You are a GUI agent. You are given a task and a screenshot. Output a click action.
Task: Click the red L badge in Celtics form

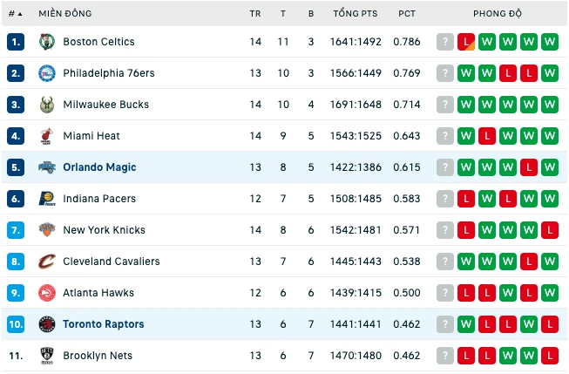click(466, 42)
